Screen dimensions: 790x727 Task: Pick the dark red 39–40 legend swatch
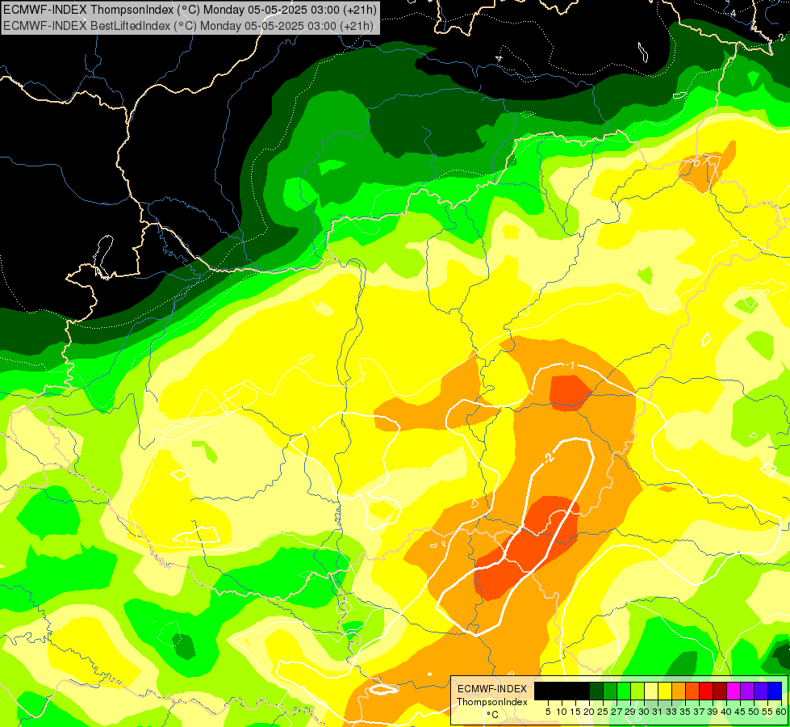click(720, 691)
